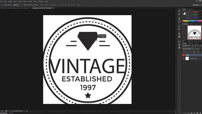Open the Pass Through blend mode dropdown
202x114 pixels.
(188, 49)
